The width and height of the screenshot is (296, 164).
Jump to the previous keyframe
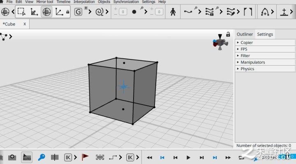162,157
